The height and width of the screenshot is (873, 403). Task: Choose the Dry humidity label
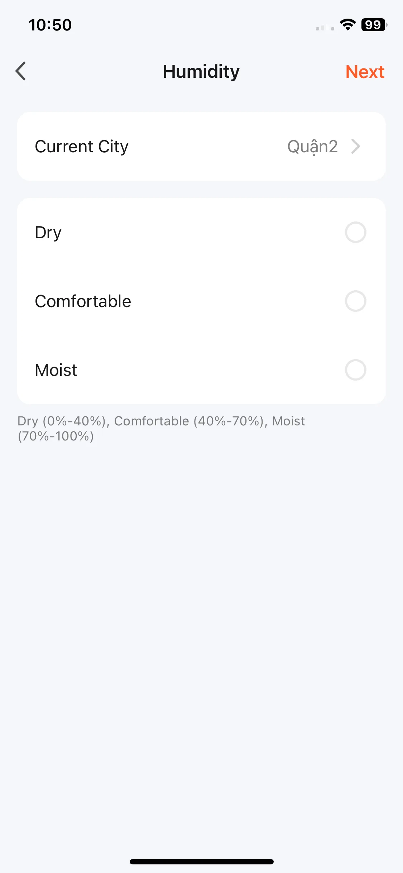(48, 233)
